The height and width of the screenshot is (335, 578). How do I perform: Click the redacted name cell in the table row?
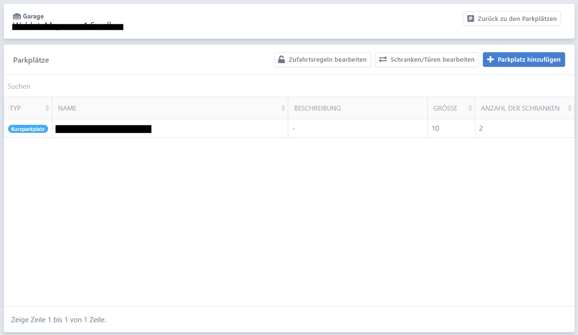tap(103, 129)
